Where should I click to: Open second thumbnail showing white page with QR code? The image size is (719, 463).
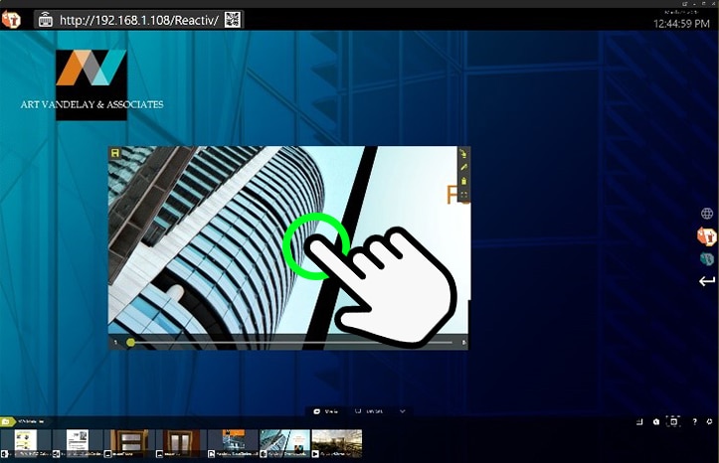77,443
